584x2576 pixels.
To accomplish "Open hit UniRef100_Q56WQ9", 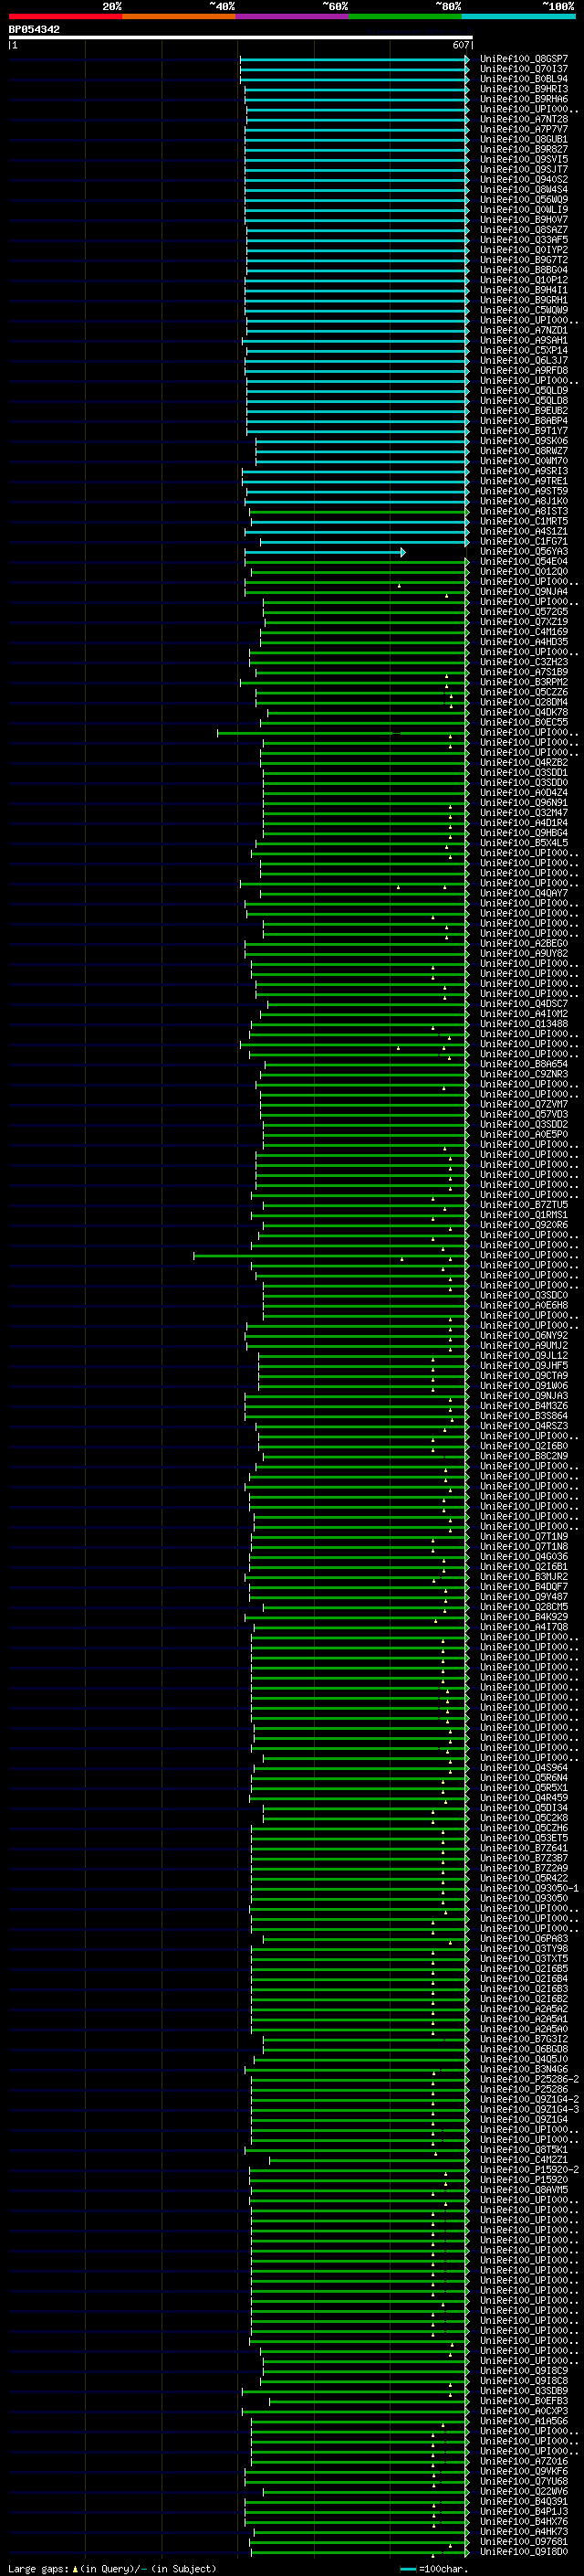I will 523,200.
